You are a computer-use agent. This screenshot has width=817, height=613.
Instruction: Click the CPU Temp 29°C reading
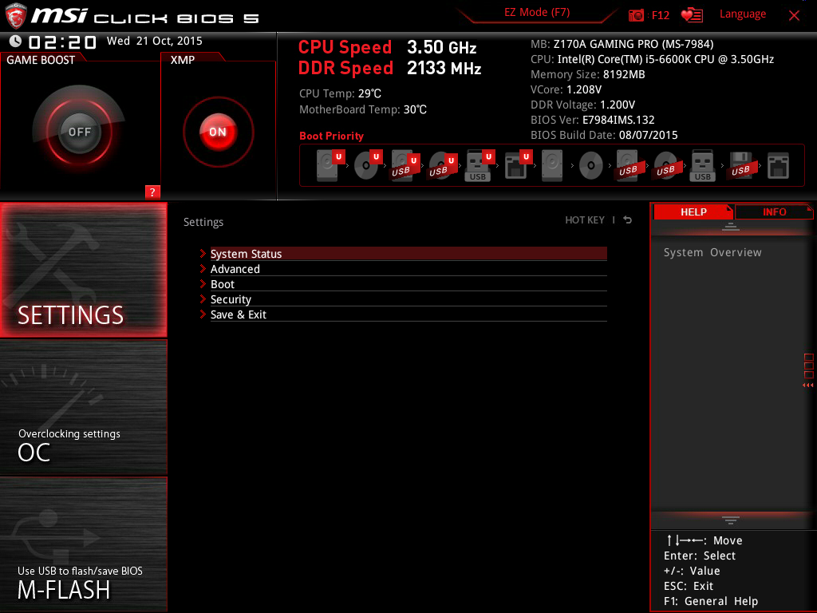click(340, 93)
